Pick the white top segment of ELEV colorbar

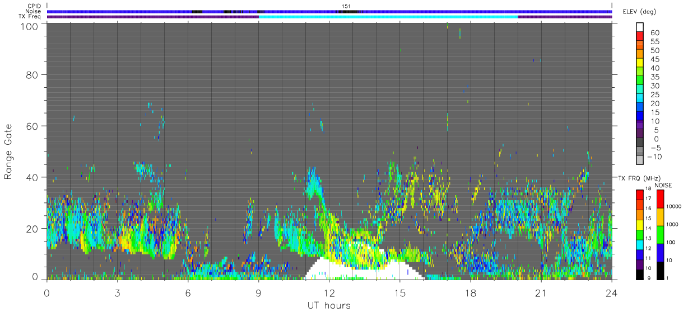click(640, 27)
